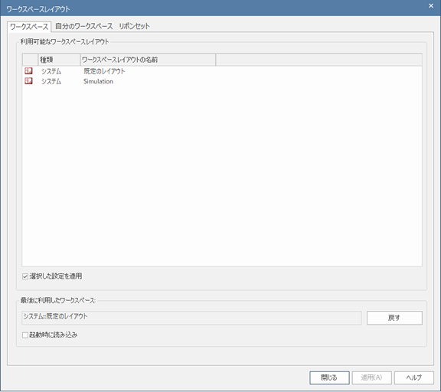
Task: Select the Simulation workspace layout entry
Action: pos(98,81)
